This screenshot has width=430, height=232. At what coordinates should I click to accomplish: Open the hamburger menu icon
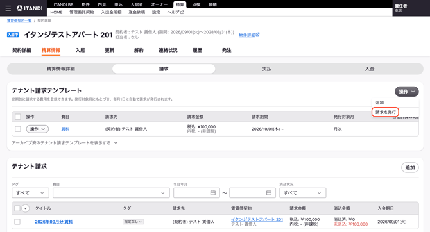click(x=8, y=8)
